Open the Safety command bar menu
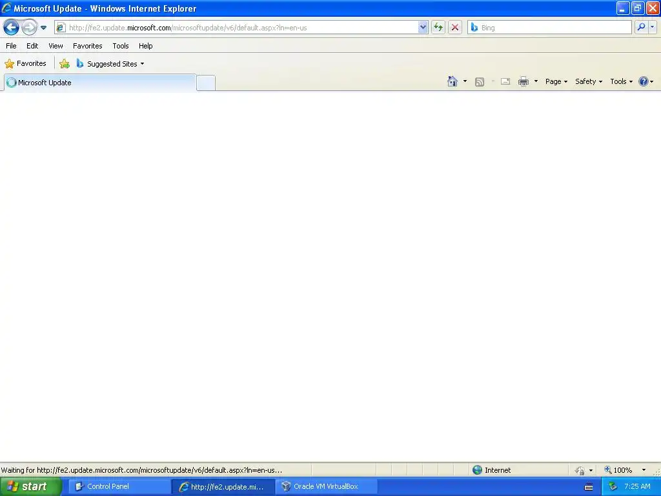Image resolution: width=661 pixels, height=496 pixels. (589, 81)
